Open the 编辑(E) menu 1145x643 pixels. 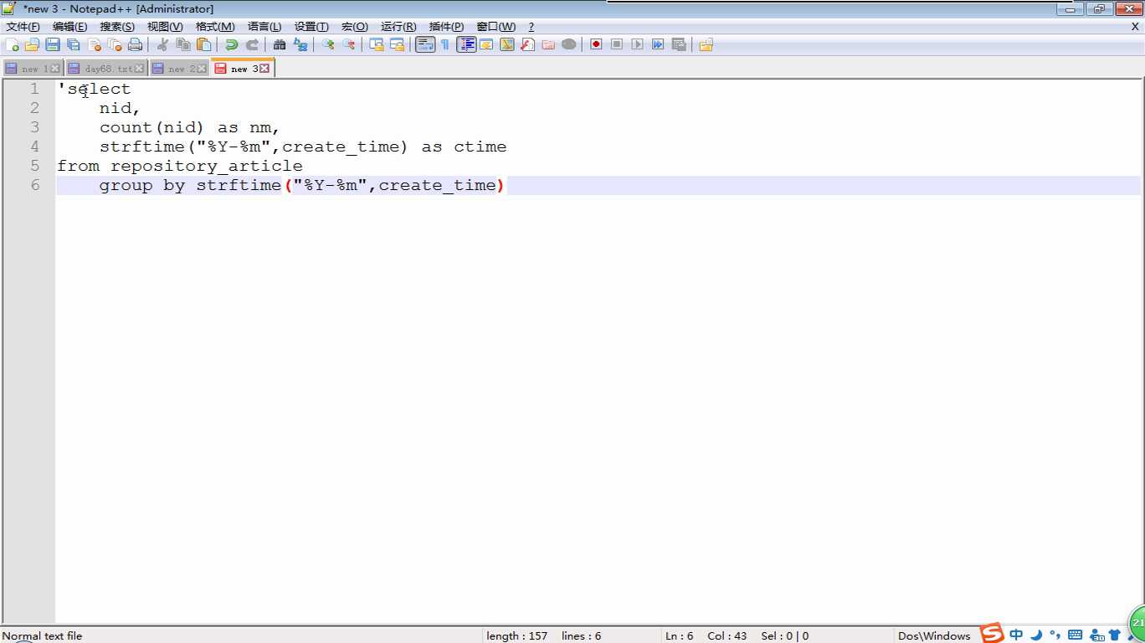click(69, 27)
